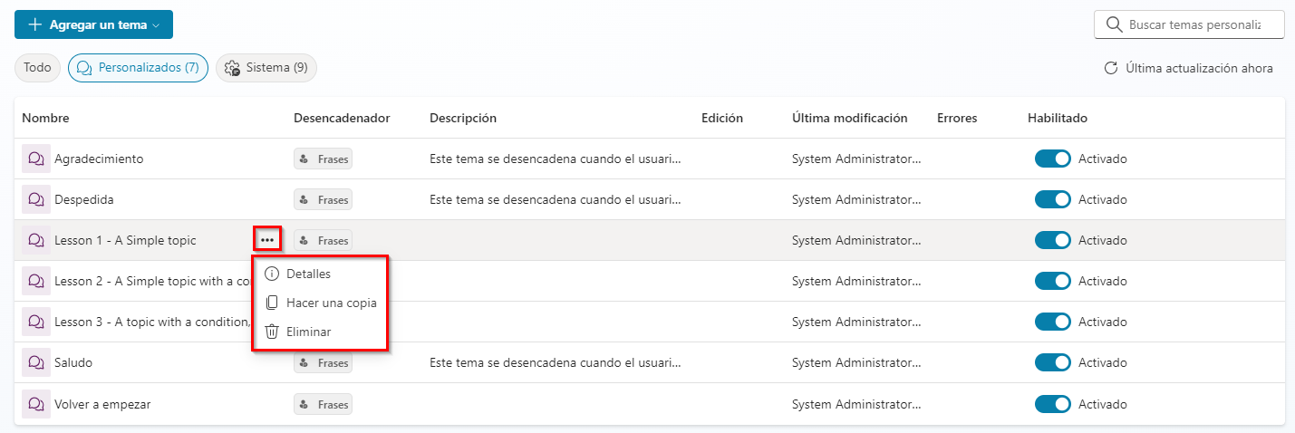Show all topics with Todo filter
This screenshot has height=433, width=1295.
(x=37, y=68)
